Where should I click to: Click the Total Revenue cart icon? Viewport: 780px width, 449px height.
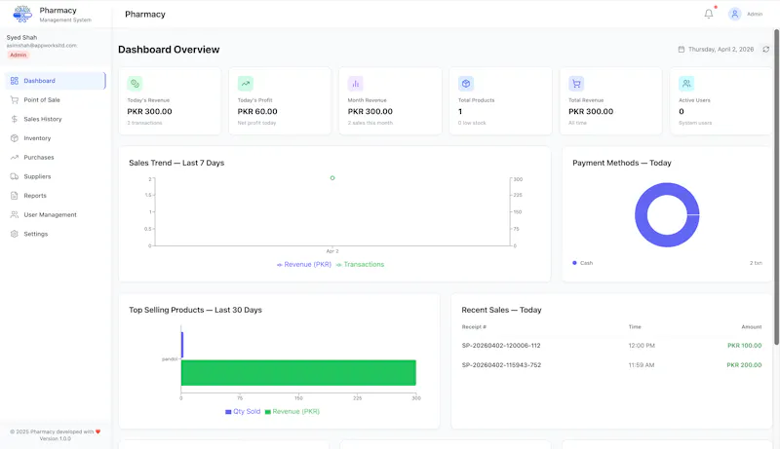click(576, 84)
